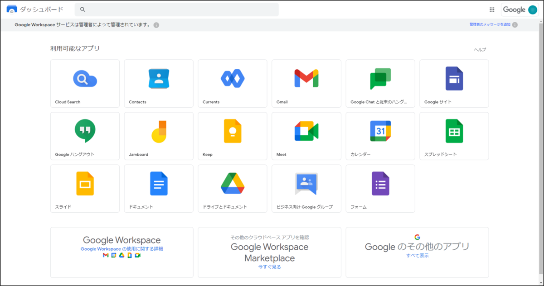Click info icon next to 管理者によって管理されています
The height and width of the screenshot is (286, 544).
pos(156,25)
